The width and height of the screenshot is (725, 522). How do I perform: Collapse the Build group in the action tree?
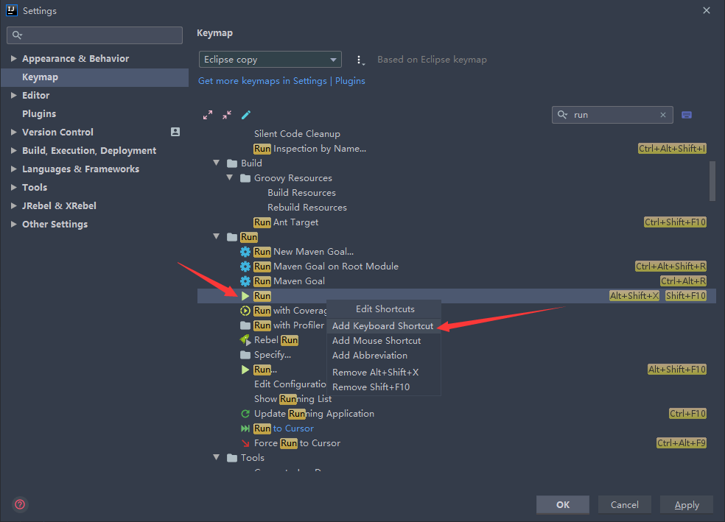point(217,163)
